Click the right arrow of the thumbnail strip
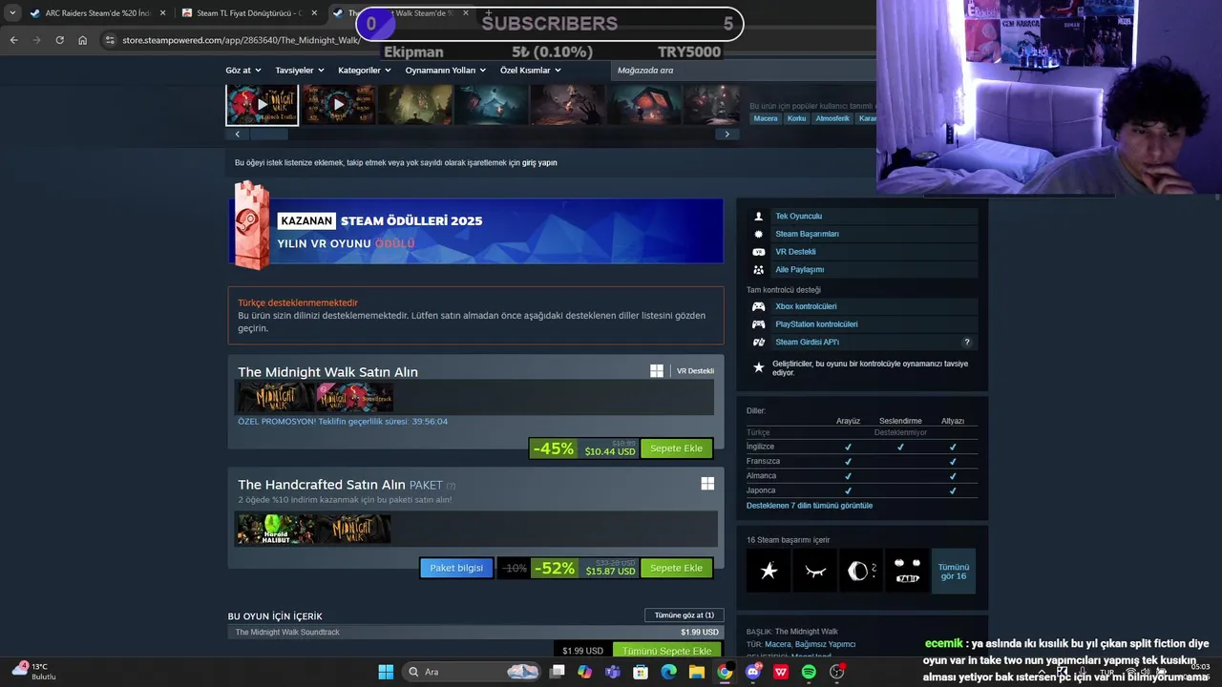 (727, 135)
